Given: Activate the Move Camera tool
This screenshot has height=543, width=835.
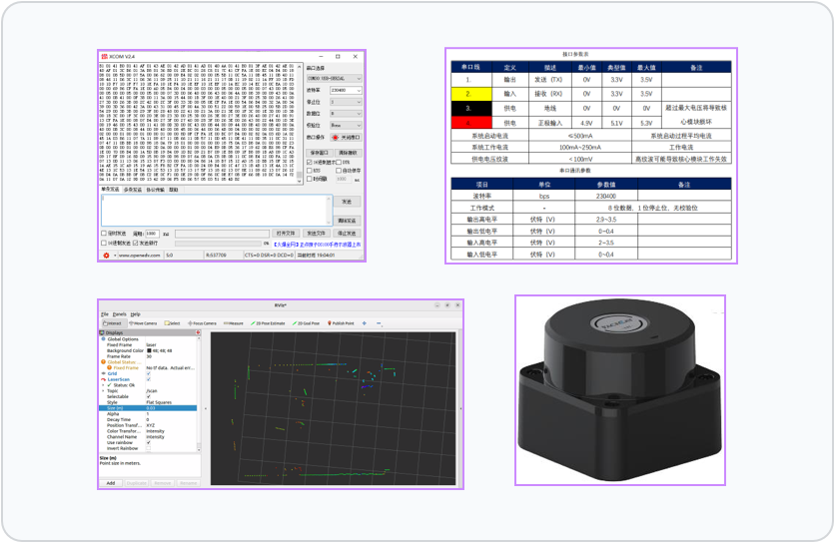Looking at the screenshot, I should [x=143, y=323].
